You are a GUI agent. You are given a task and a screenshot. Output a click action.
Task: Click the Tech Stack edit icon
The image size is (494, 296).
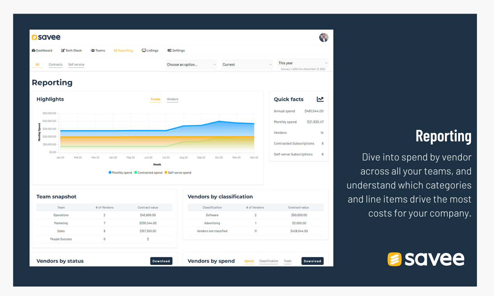pos(63,51)
